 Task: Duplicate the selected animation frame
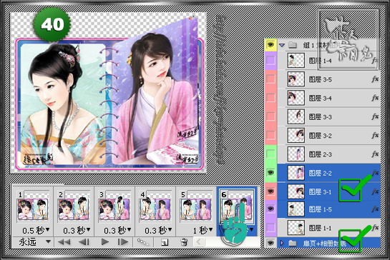(x=165, y=242)
